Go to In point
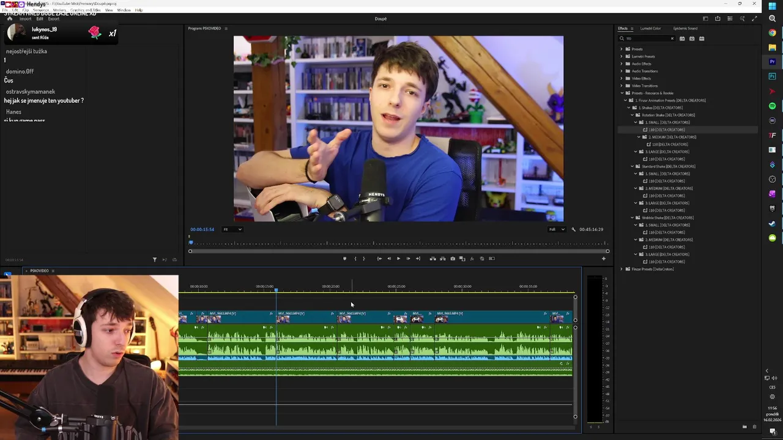The width and height of the screenshot is (783, 440). pos(379,258)
